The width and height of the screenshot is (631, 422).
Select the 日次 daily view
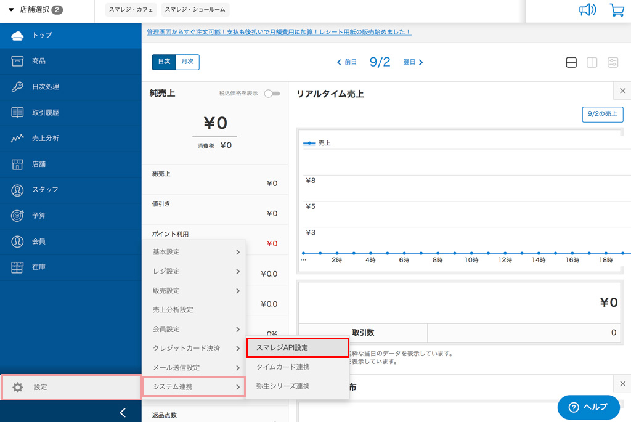pos(164,62)
